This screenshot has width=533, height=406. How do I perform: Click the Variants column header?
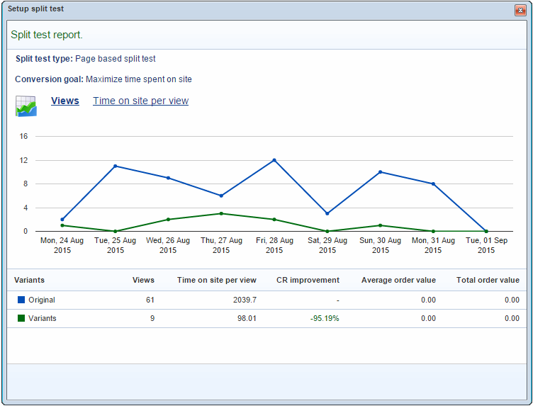tap(29, 280)
